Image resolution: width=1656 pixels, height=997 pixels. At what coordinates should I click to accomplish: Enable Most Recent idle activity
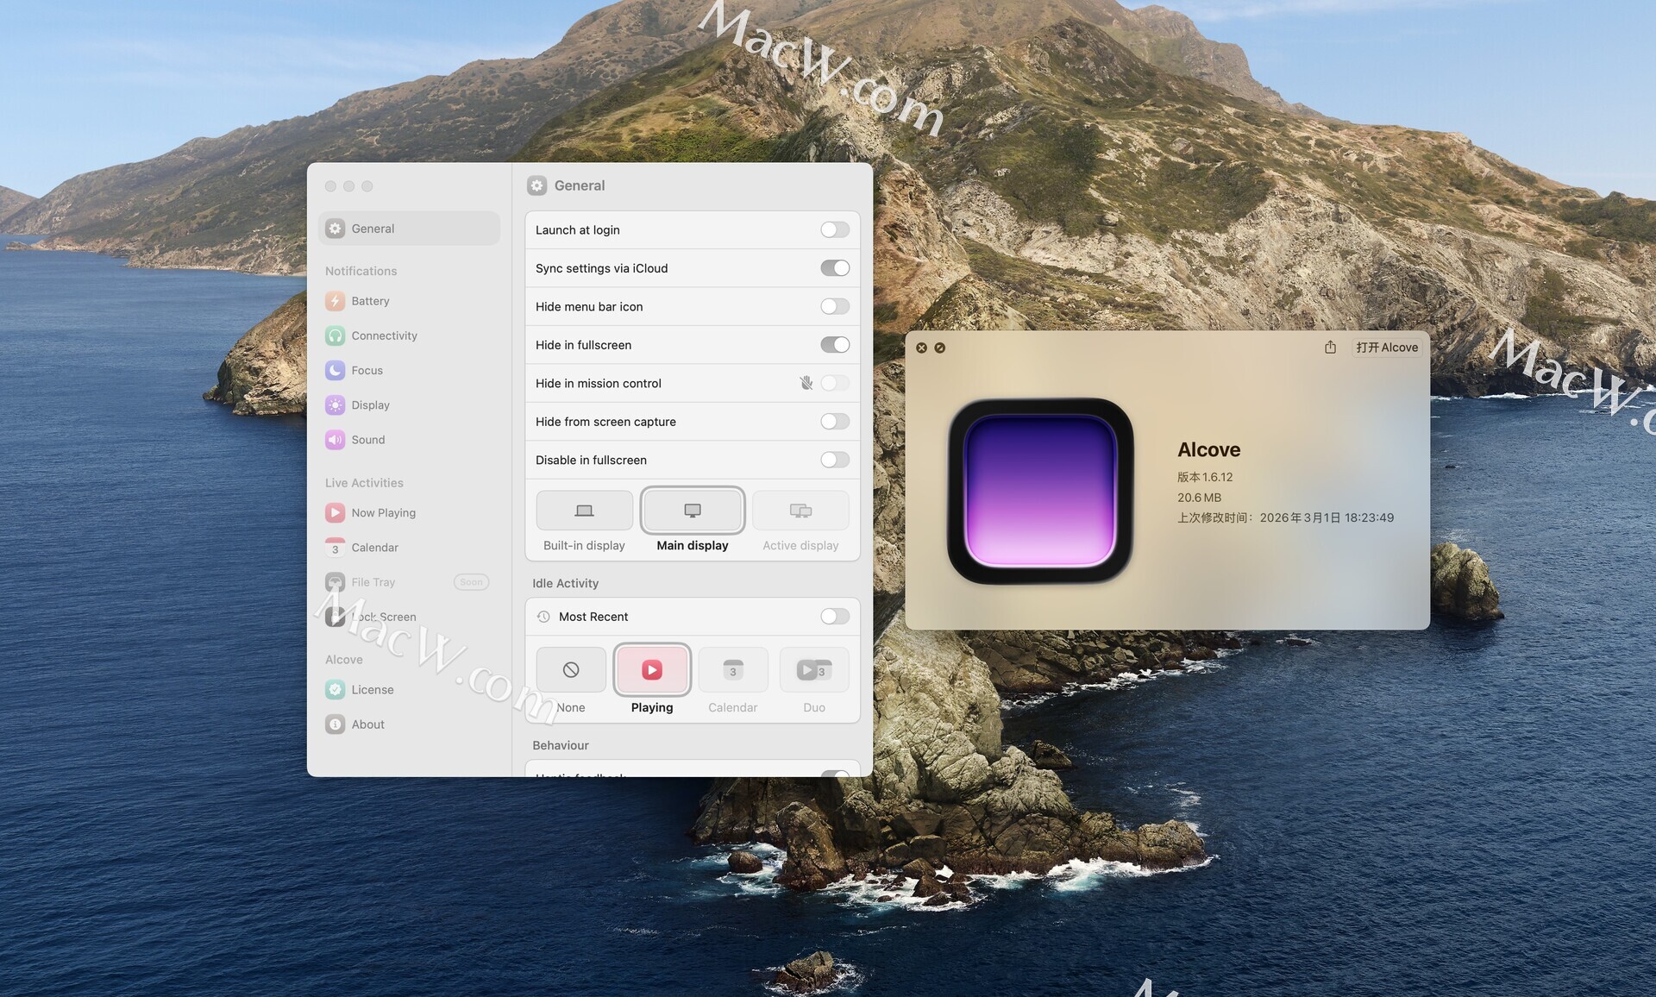834,617
